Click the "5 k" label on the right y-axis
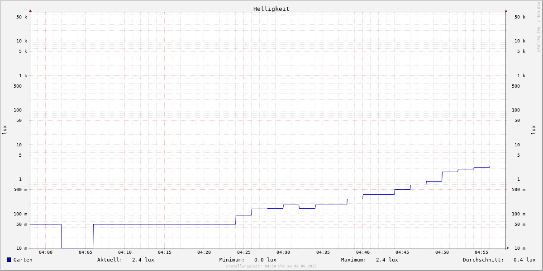The width and height of the screenshot is (543, 271). click(521, 51)
